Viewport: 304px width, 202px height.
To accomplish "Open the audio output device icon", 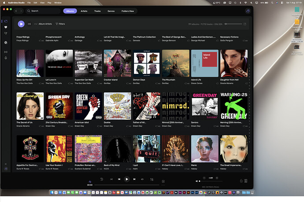I will tap(246, 181).
